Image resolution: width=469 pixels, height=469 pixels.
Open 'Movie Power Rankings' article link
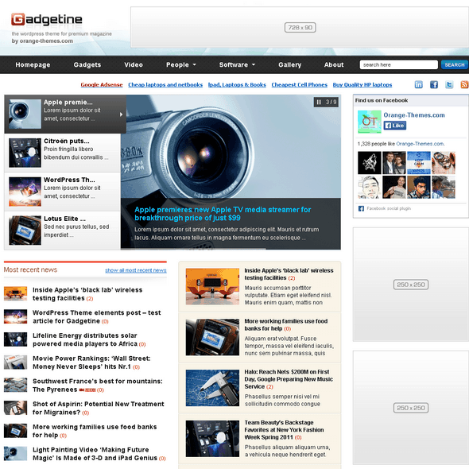[91, 362]
